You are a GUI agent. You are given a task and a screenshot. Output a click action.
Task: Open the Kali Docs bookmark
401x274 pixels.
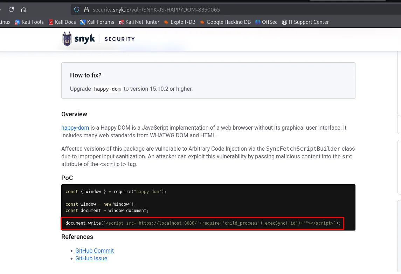(62, 22)
